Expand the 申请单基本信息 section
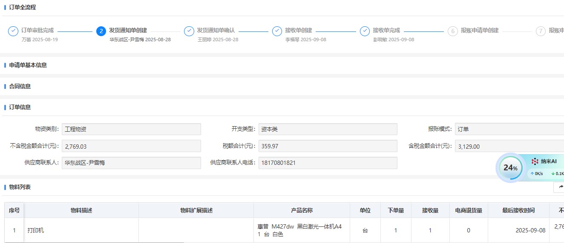This screenshot has width=564, height=243. point(28,65)
